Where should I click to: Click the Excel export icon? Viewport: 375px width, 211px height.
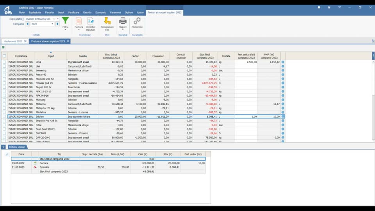tap(4, 47)
